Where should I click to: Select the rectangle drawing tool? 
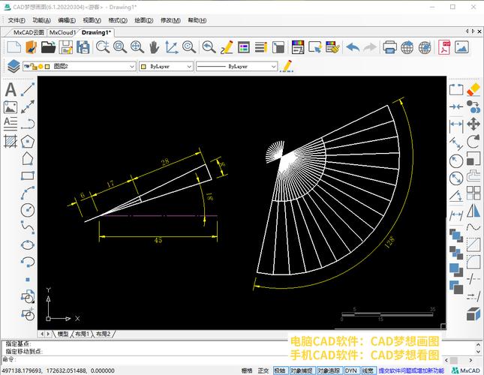pyautogui.click(x=28, y=175)
